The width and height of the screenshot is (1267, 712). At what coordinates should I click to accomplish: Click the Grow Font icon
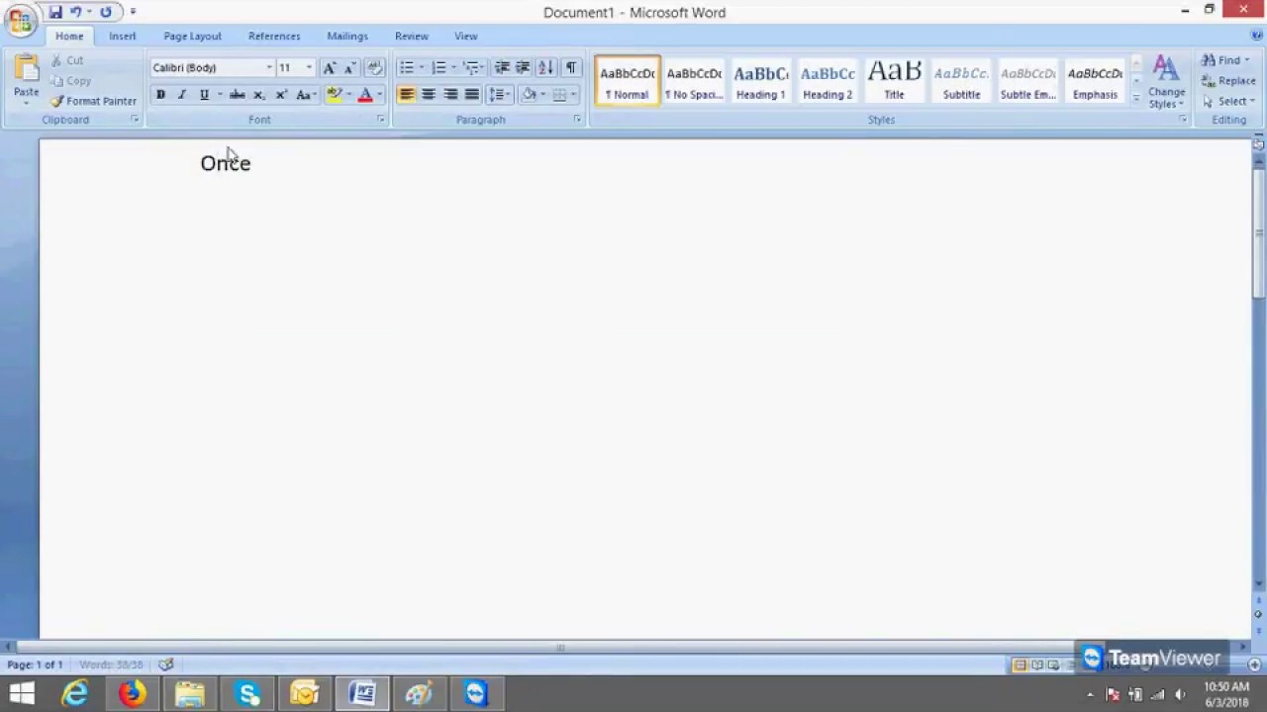(x=330, y=67)
